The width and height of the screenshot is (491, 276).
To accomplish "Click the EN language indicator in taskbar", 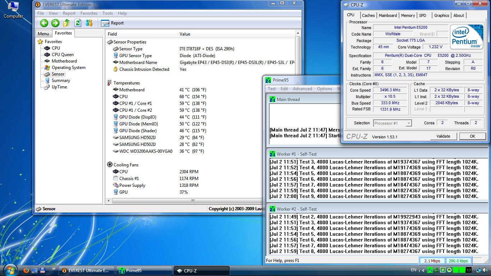I will (413, 270).
